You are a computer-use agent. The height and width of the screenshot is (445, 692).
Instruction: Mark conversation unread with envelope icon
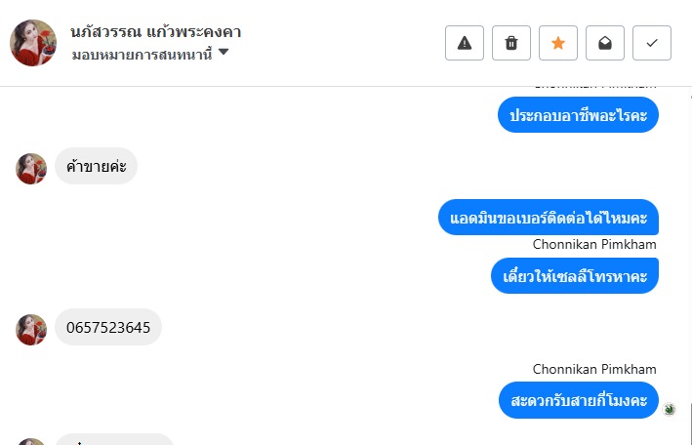coord(605,43)
